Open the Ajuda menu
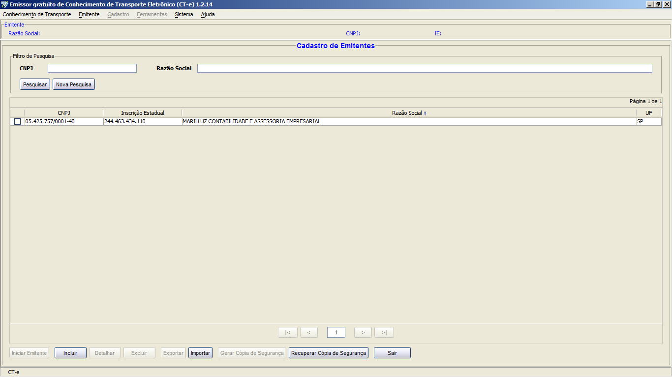This screenshot has height=377, width=672. (208, 14)
